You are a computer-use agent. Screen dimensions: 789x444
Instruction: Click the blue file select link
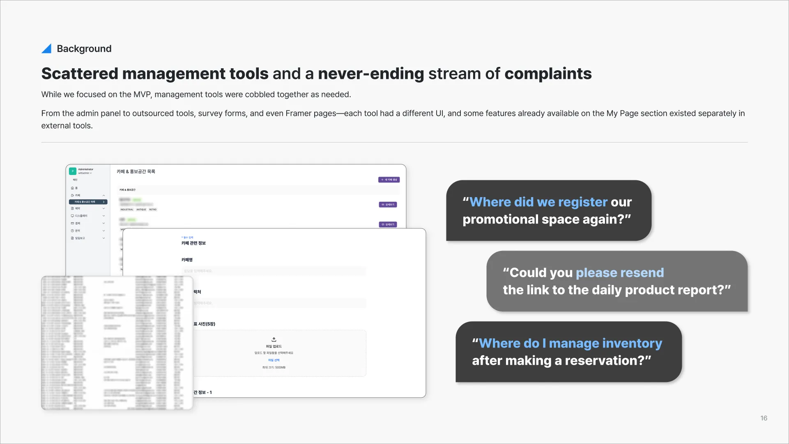[x=274, y=360]
